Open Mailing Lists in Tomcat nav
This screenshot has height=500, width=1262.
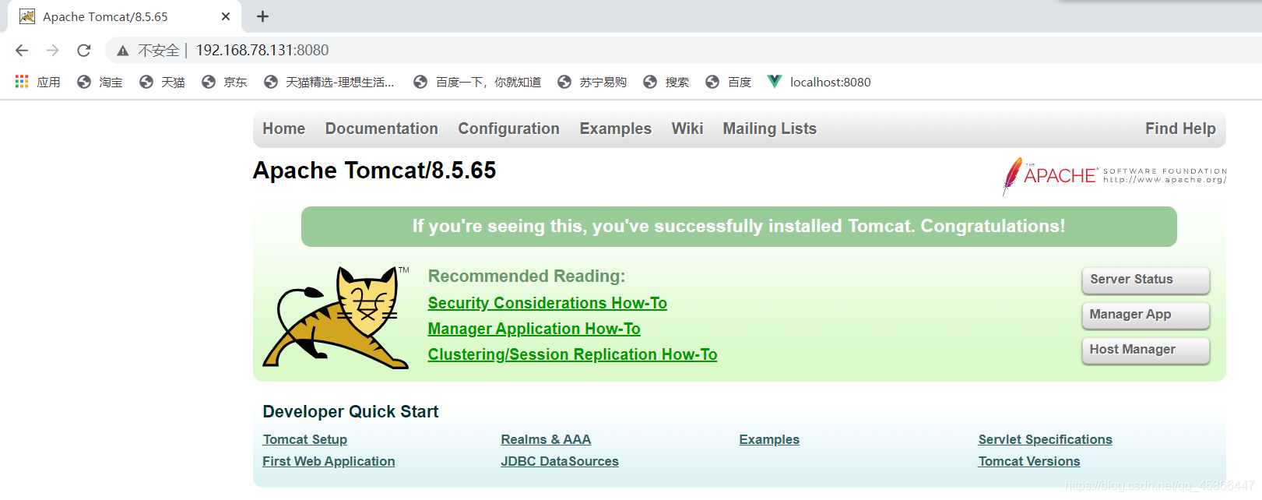point(769,129)
